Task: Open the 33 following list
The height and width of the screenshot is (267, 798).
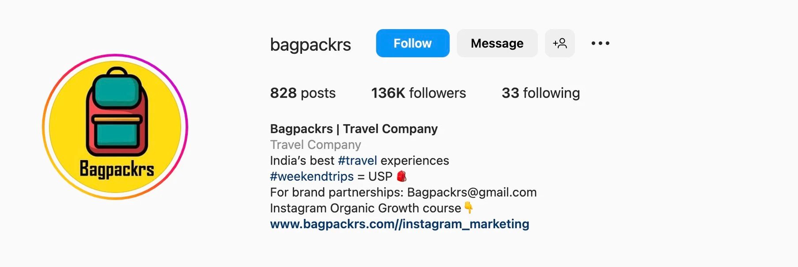Action: 541,93
